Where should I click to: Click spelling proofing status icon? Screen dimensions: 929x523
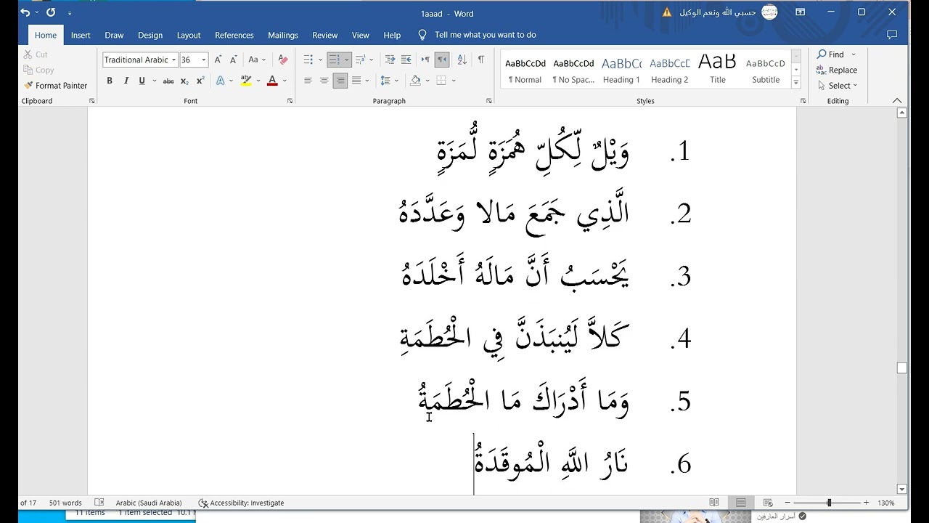99,503
